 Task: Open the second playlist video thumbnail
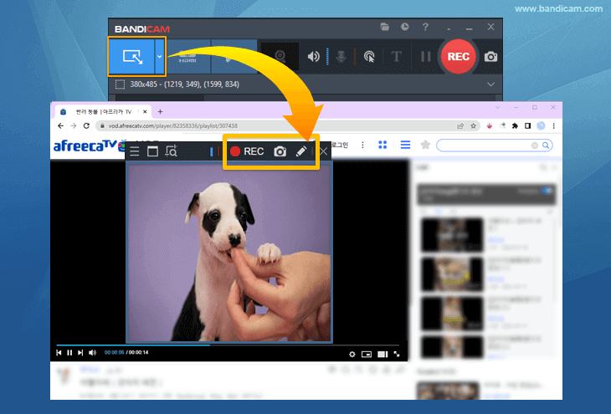pyautogui.click(x=452, y=274)
